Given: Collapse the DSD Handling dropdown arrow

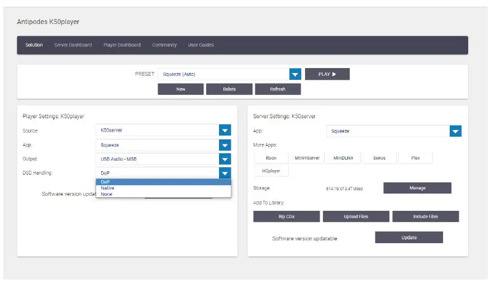Looking at the screenshot, I should pos(225,173).
